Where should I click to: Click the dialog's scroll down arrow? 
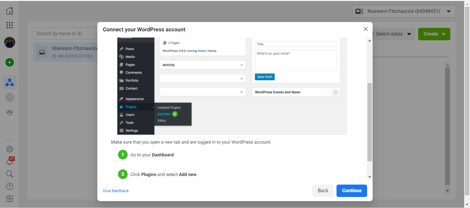[x=370, y=177]
